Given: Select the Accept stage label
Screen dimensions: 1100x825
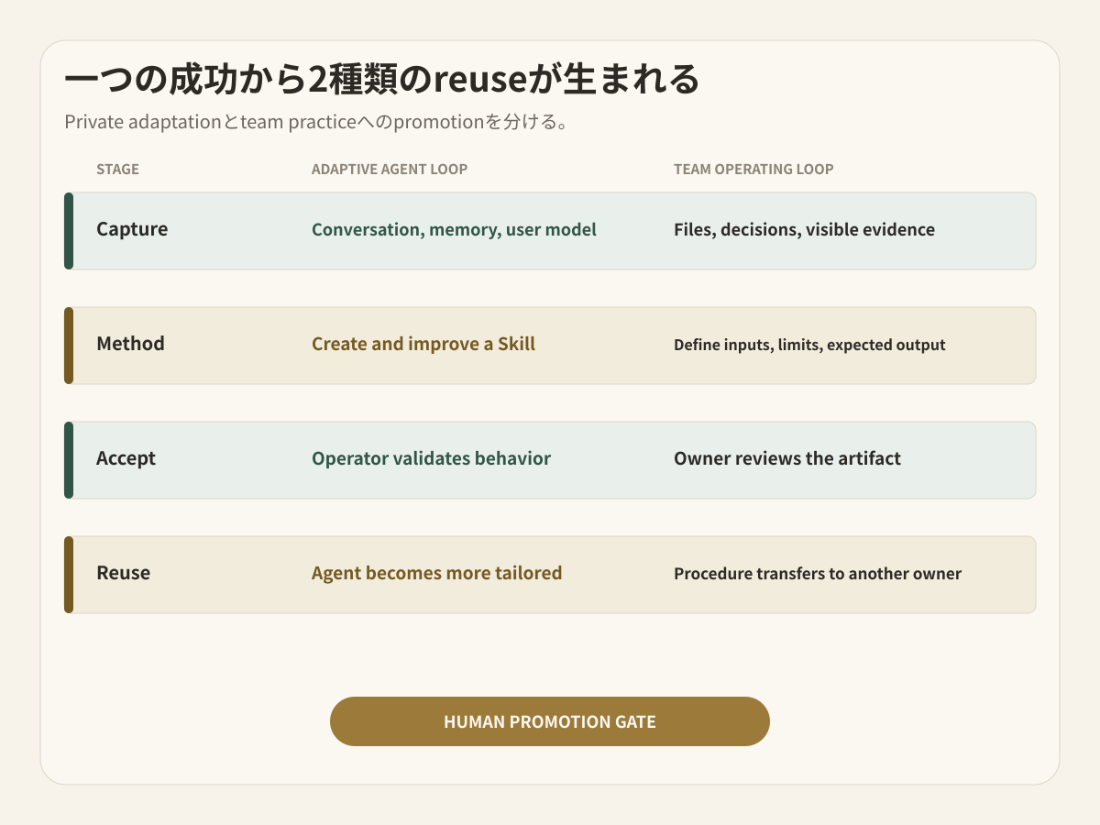Looking at the screenshot, I should 126,458.
